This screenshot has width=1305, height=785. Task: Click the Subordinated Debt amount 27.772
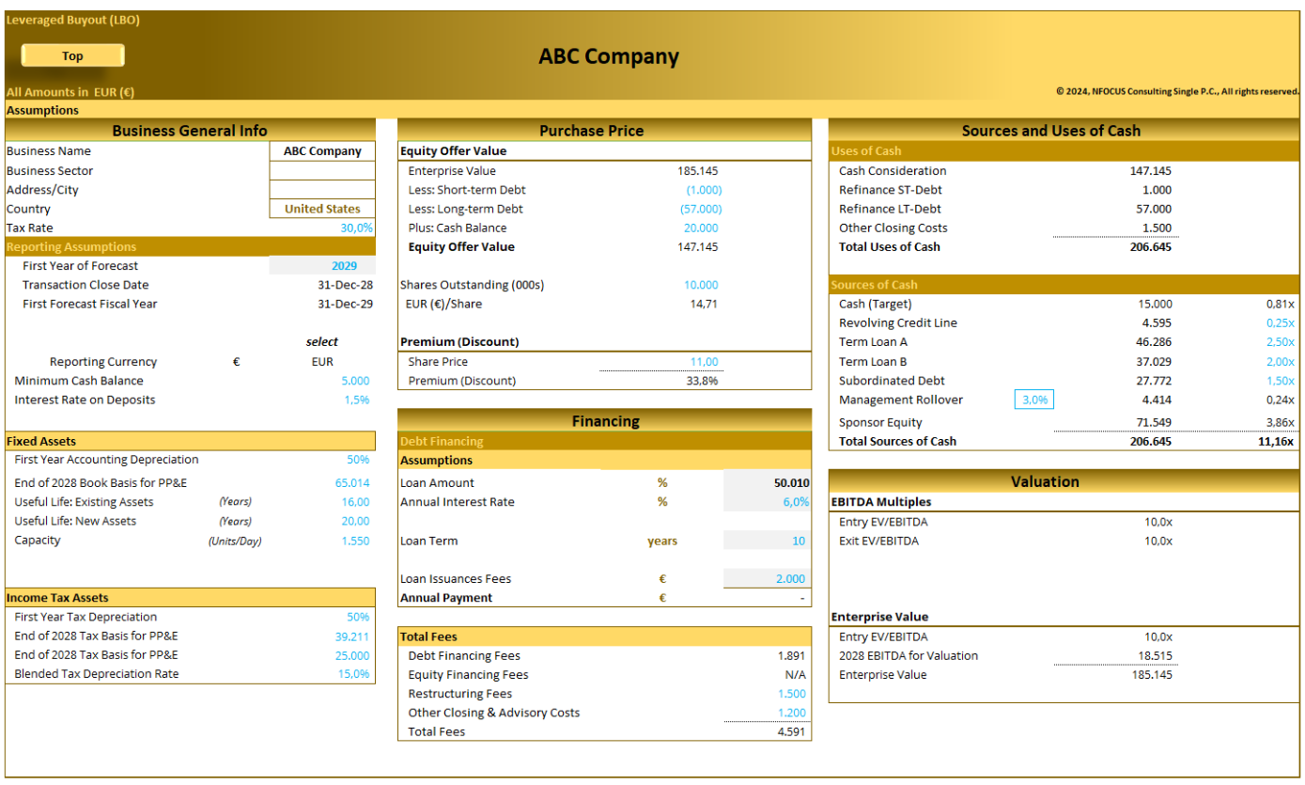1154,381
